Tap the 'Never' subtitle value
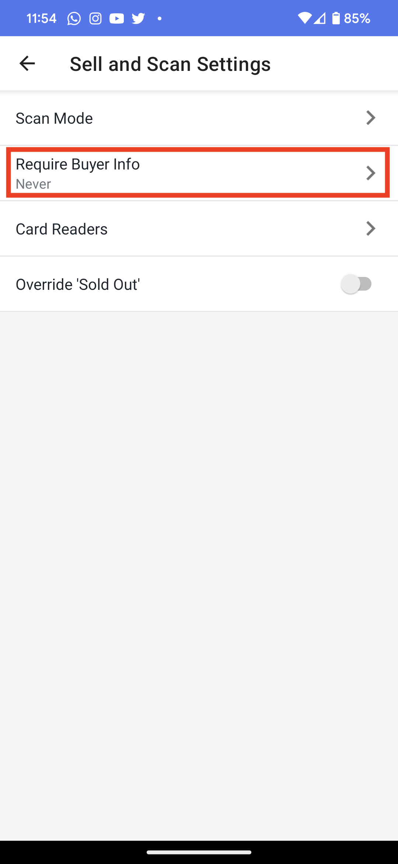Viewport: 398px width, 864px height. coord(34,184)
